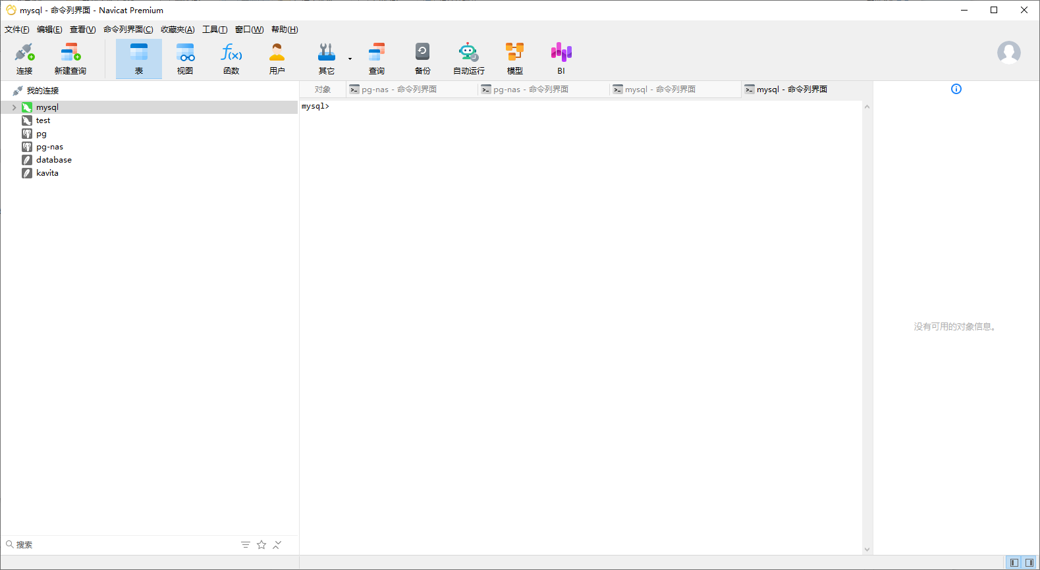Open the BI toolbar icon
Screen dimensions: 1040x570
tap(561, 59)
